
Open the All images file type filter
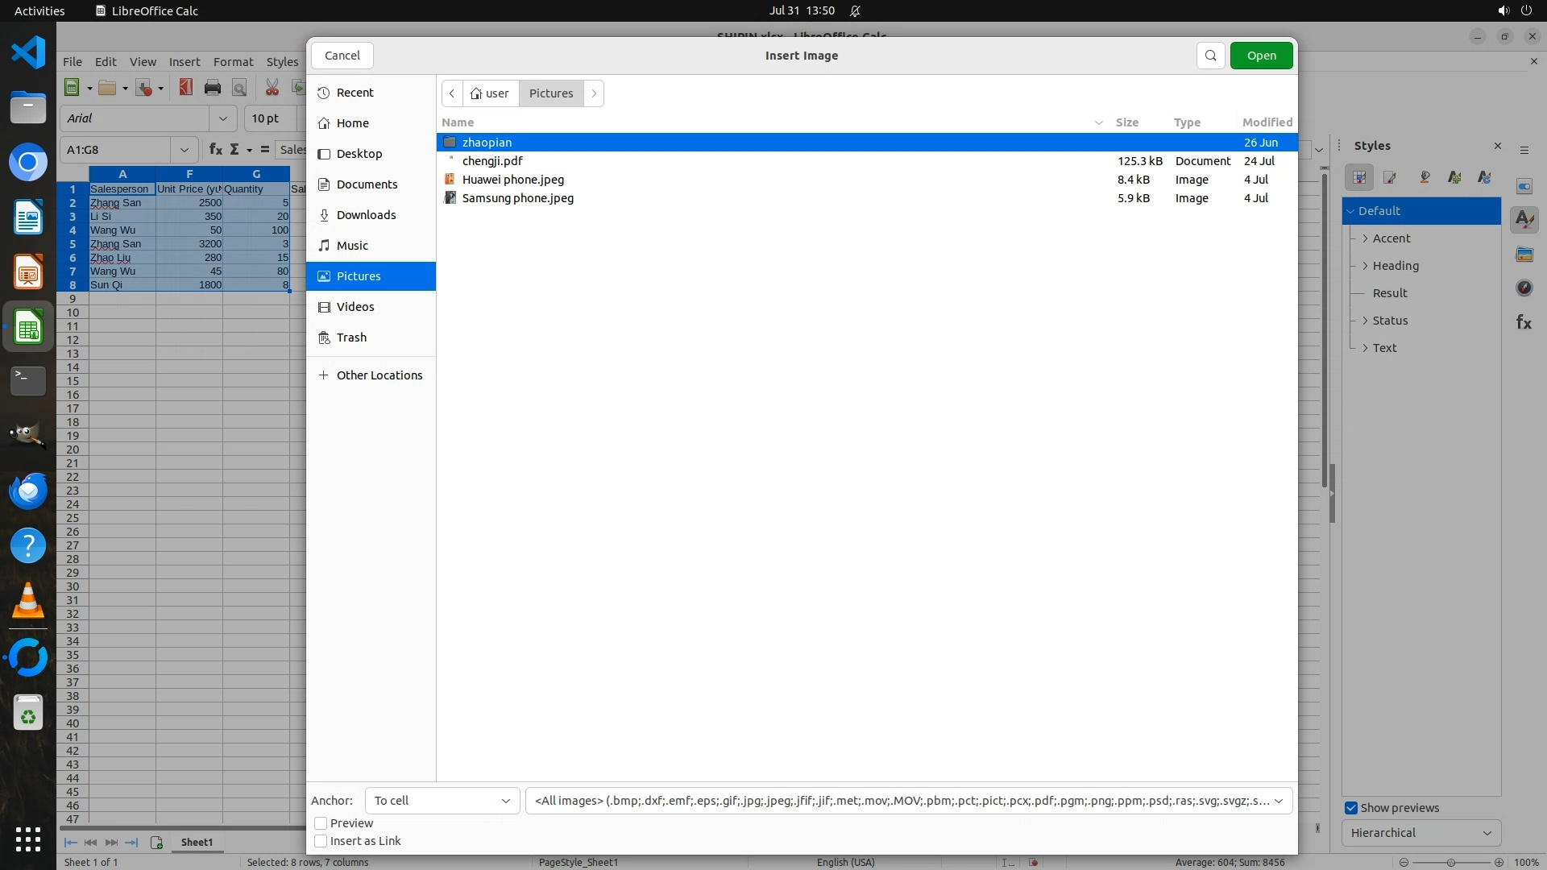coord(908,801)
